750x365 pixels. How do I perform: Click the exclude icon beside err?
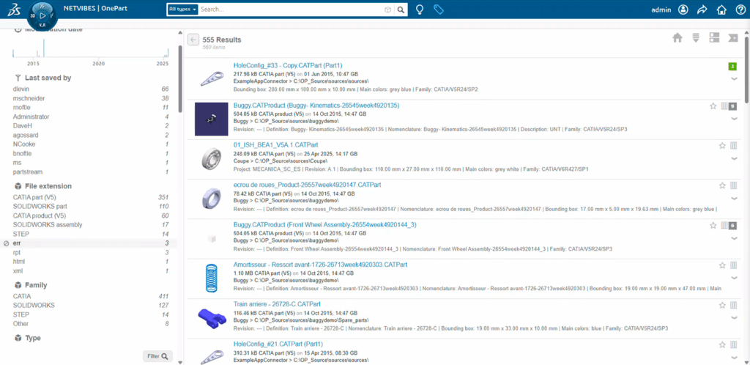tap(6, 243)
